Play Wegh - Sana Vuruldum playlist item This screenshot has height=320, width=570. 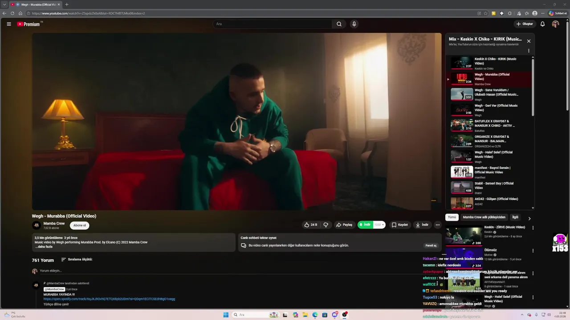click(489, 94)
